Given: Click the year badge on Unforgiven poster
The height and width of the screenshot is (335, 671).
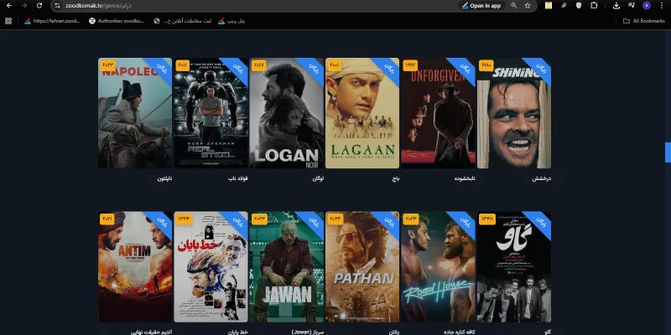Looking at the screenshot, I should coord(411,65).
